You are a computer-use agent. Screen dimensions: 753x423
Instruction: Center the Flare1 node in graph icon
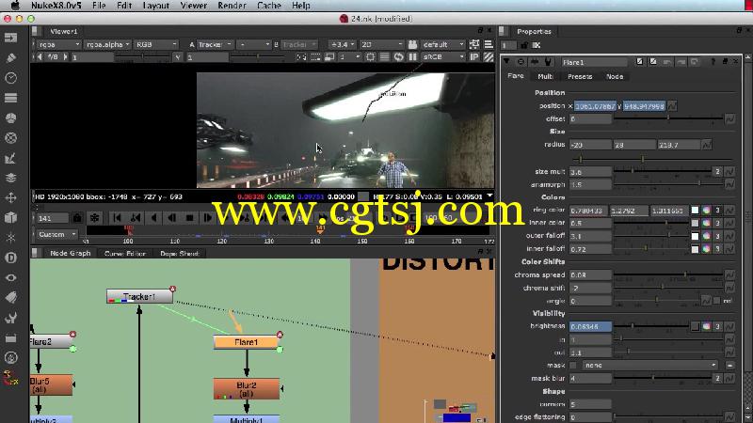coord(521,62)
